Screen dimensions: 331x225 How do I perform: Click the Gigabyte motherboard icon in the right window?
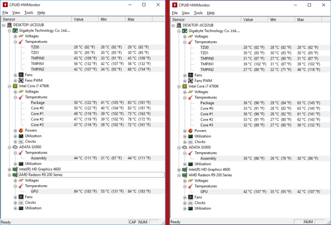point(185,31)
